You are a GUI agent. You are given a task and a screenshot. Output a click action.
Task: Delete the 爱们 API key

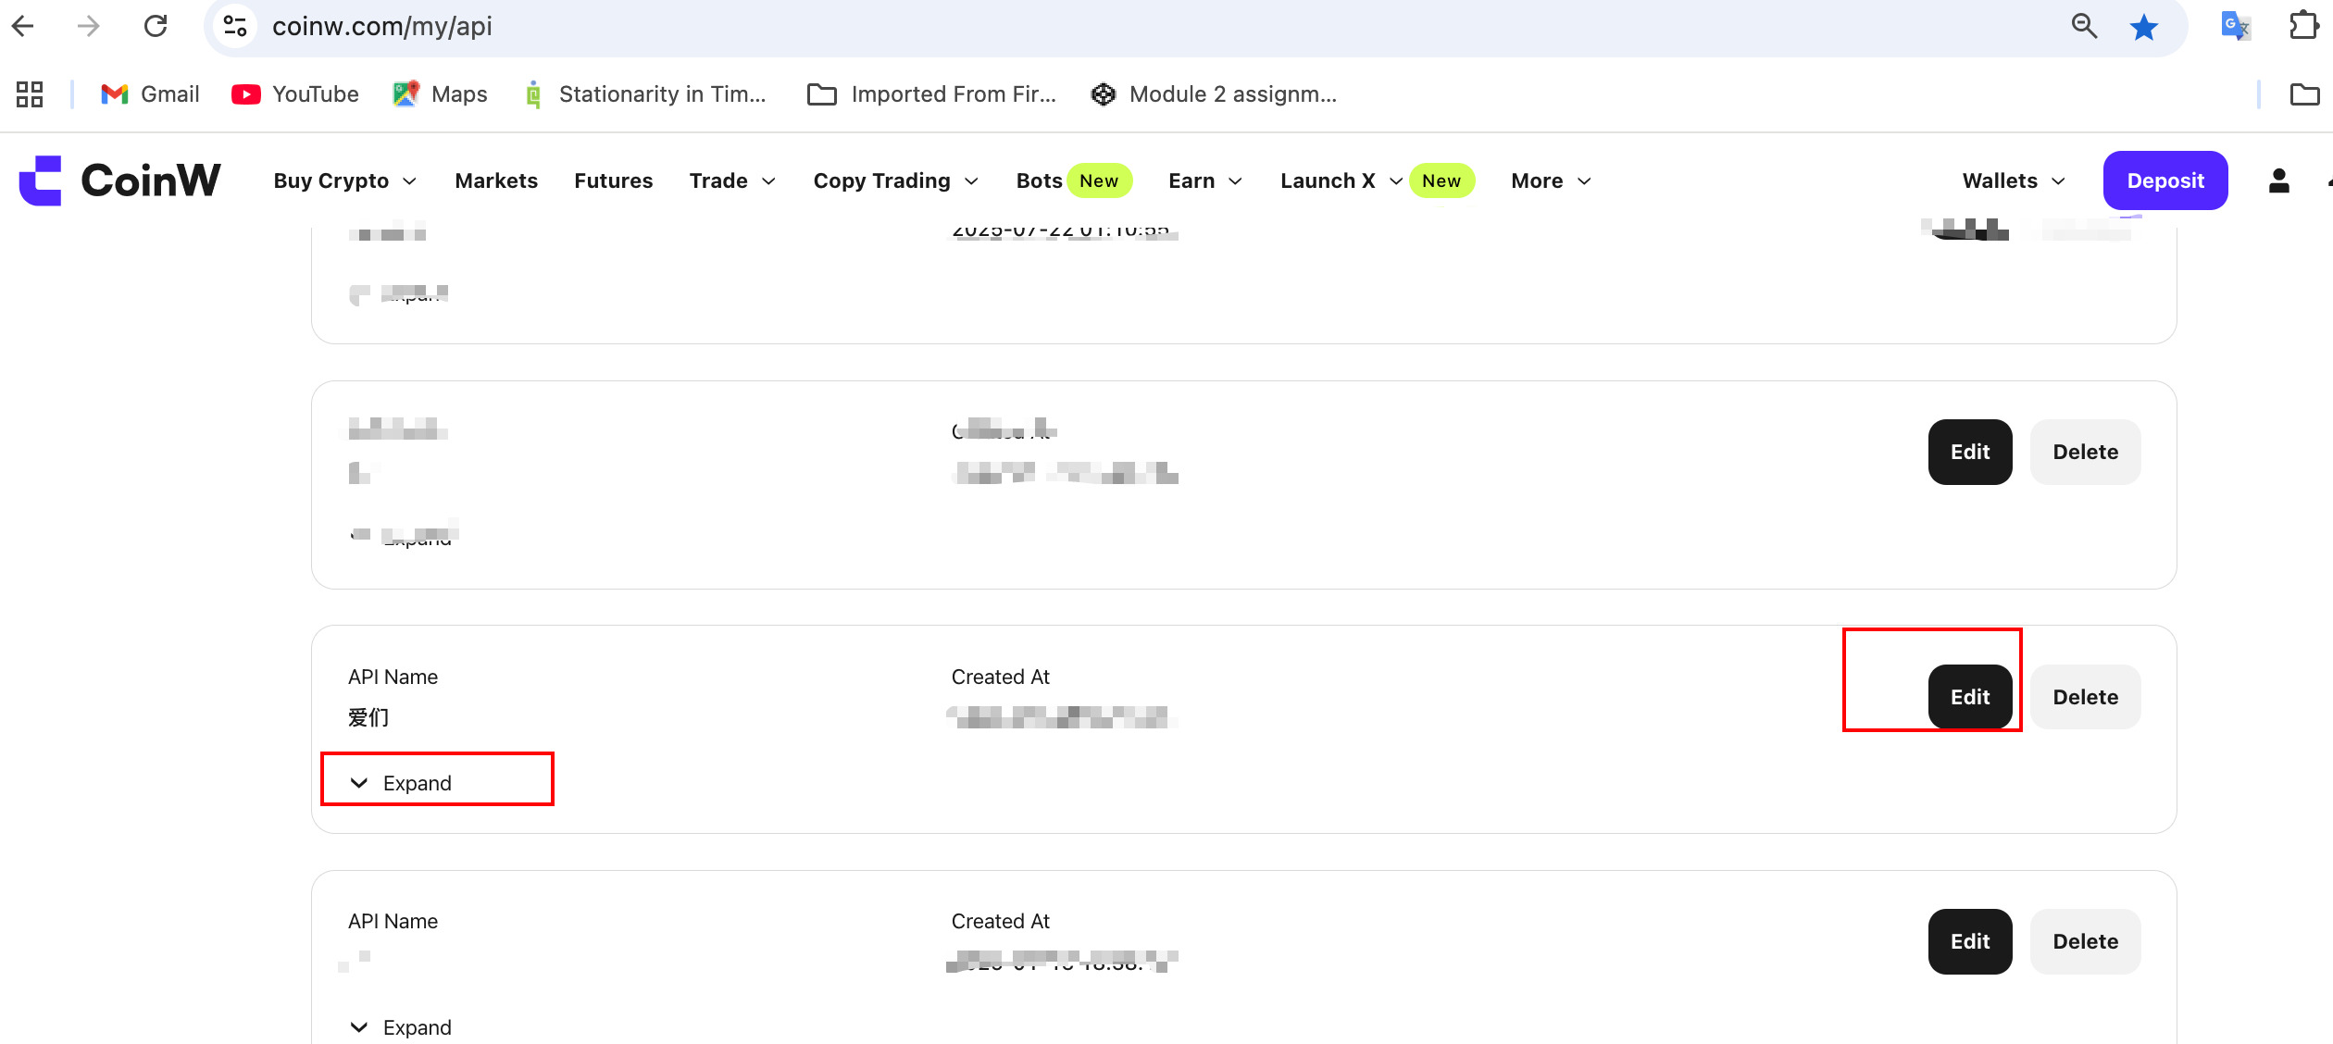2085,697
